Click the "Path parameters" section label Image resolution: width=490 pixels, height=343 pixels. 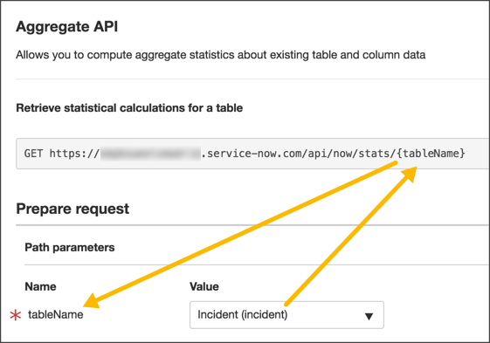click(x=70, y=247)
